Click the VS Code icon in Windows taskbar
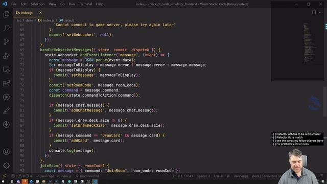Screen dimensions: 327x184 pyautogui.click(x=95, y=181)
